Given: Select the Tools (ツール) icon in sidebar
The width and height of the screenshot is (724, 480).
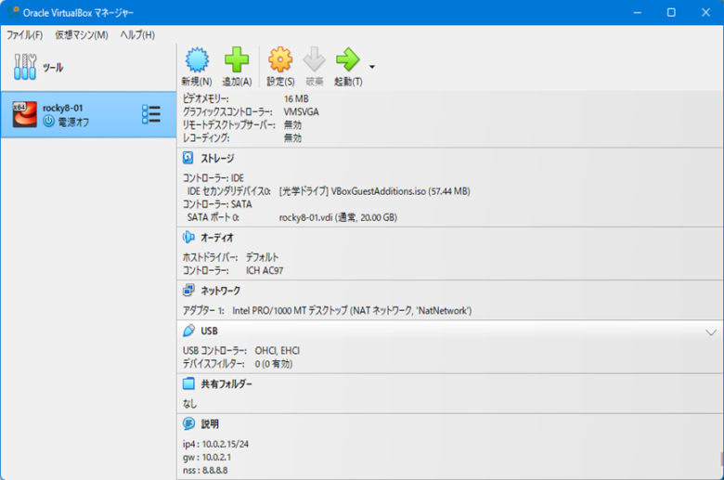Looking at the screenshot, I should pos(25,67).
